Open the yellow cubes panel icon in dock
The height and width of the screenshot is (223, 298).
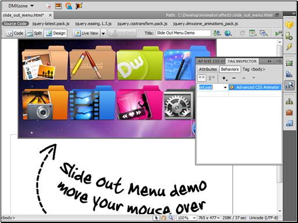click(289, 25)
